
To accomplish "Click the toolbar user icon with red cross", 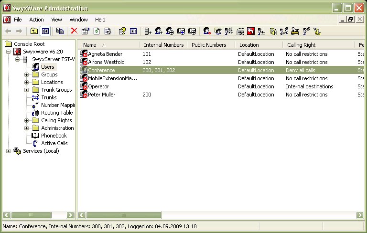I will [x=207, y=31].
